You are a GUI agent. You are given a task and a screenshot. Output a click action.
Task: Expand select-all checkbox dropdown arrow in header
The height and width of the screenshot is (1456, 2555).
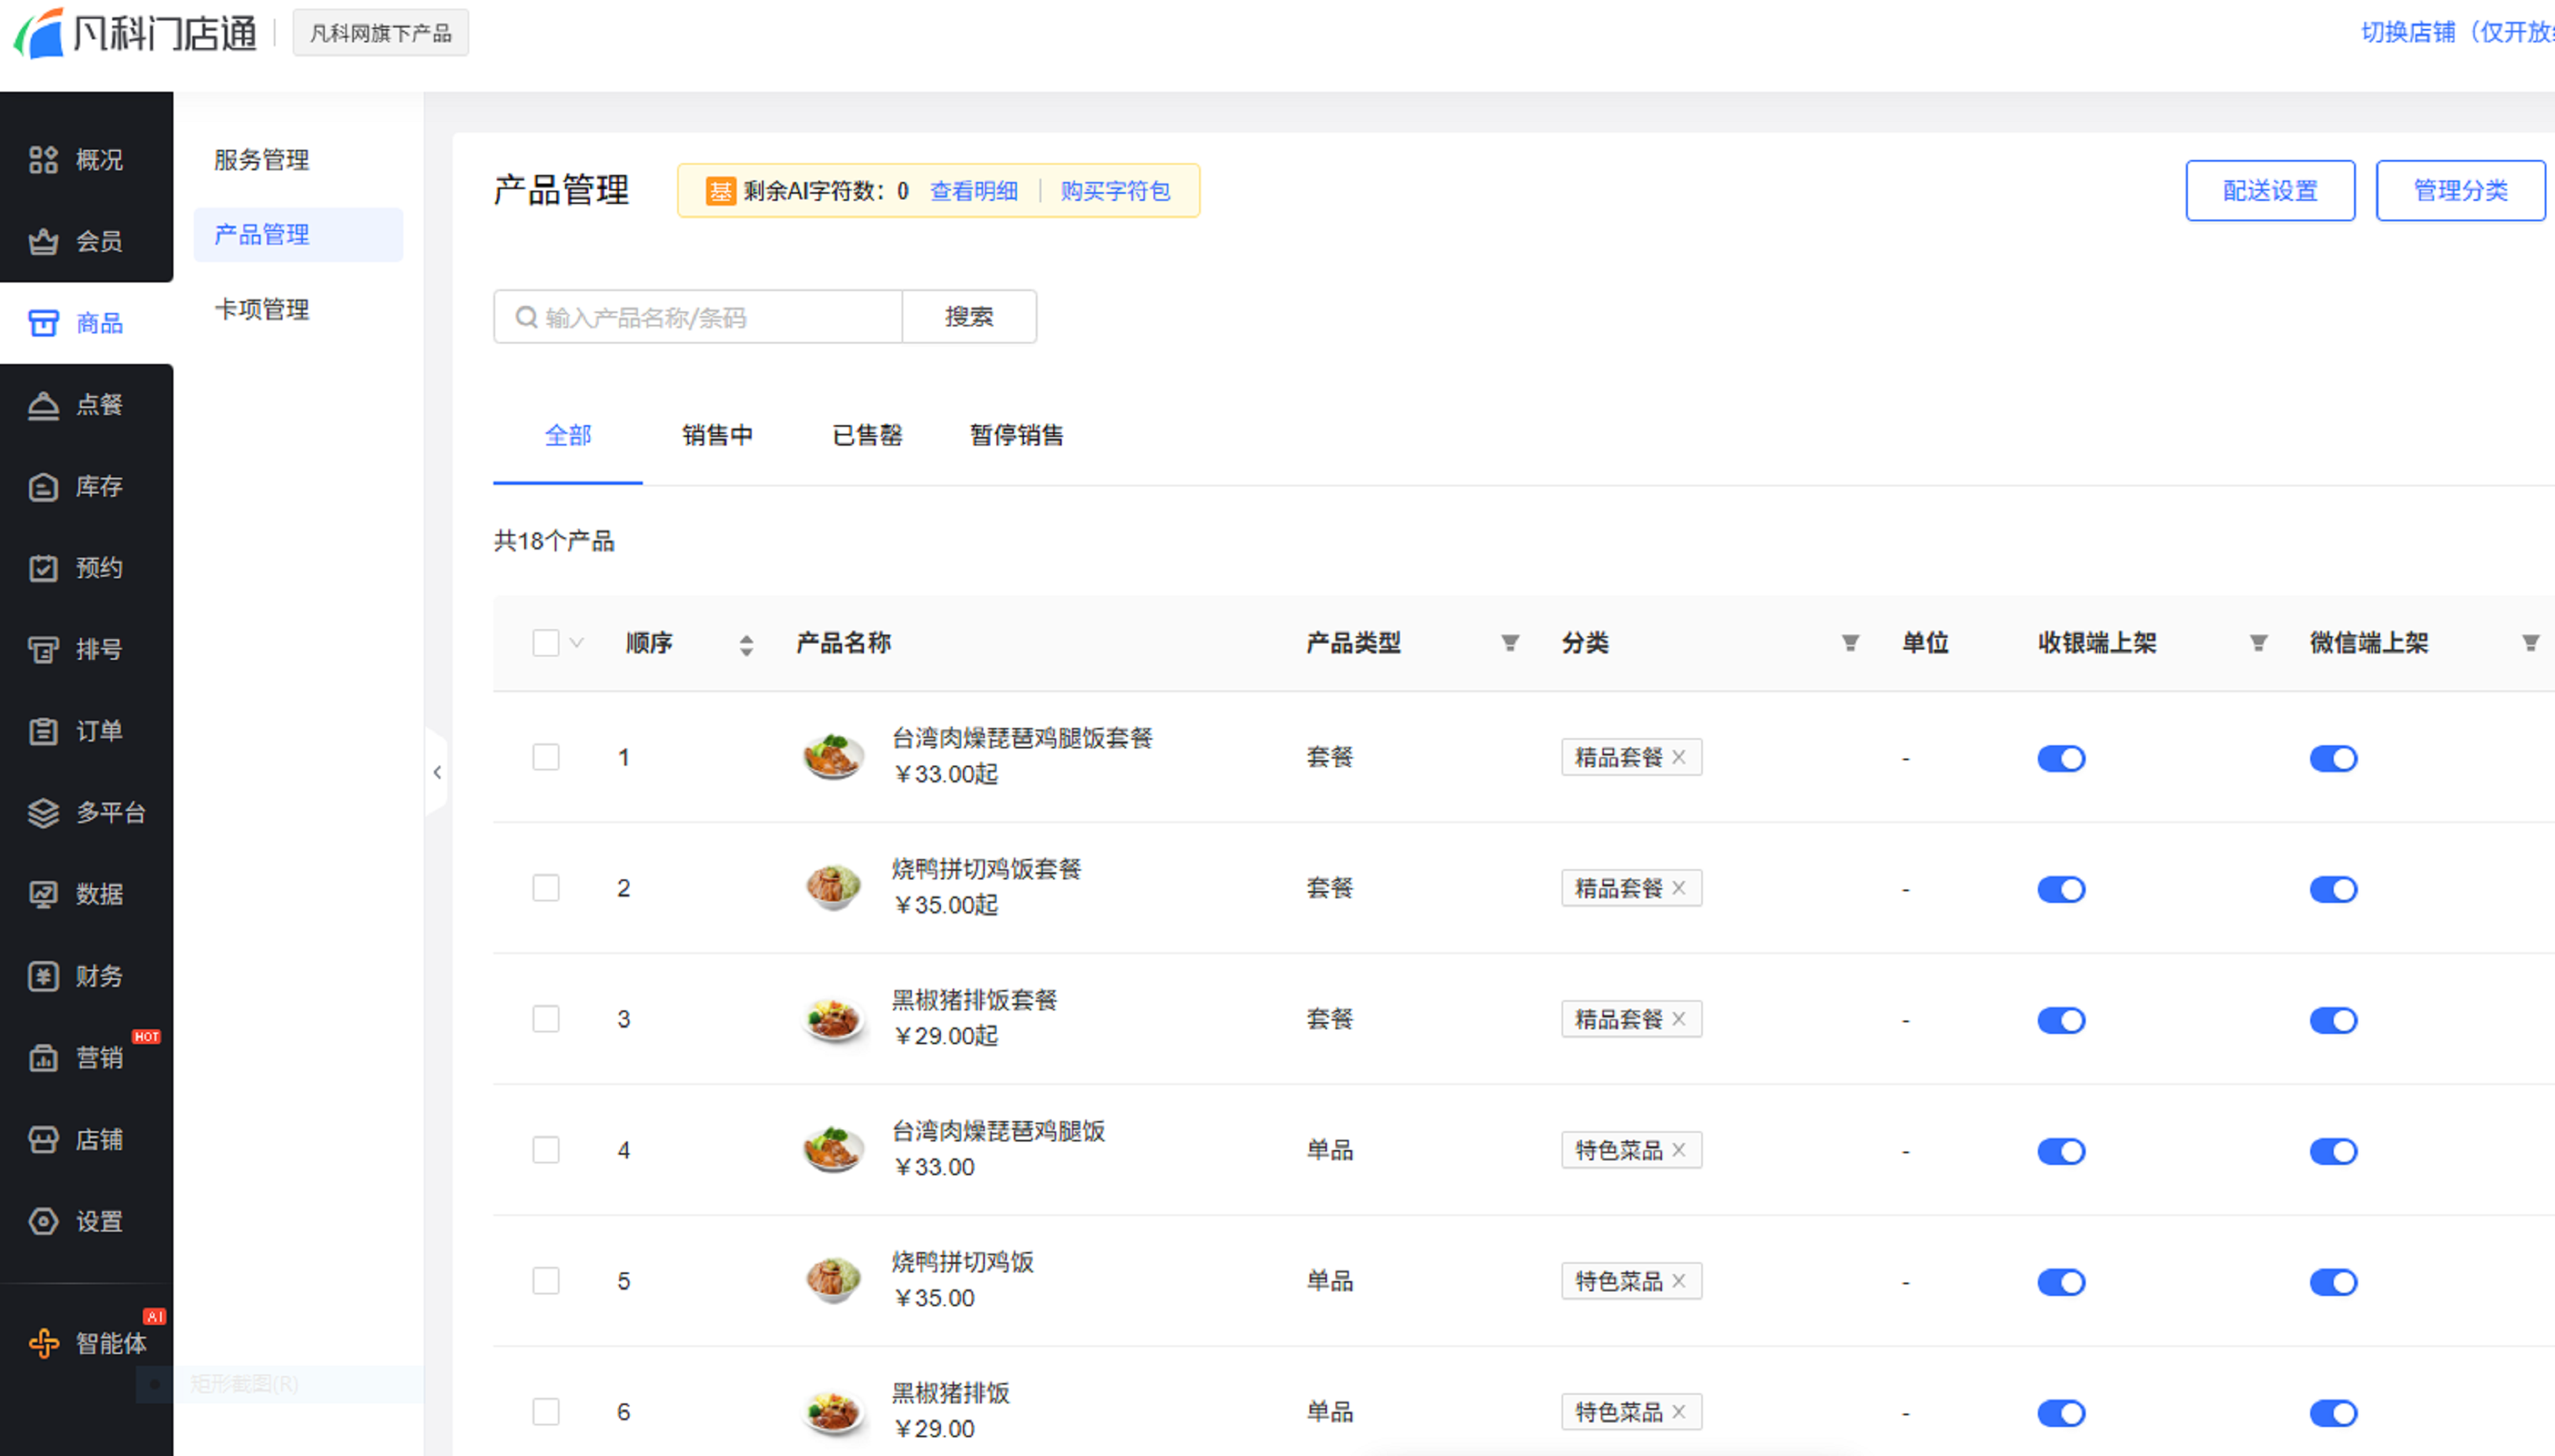pyautogui.click(x=577, y=643)
